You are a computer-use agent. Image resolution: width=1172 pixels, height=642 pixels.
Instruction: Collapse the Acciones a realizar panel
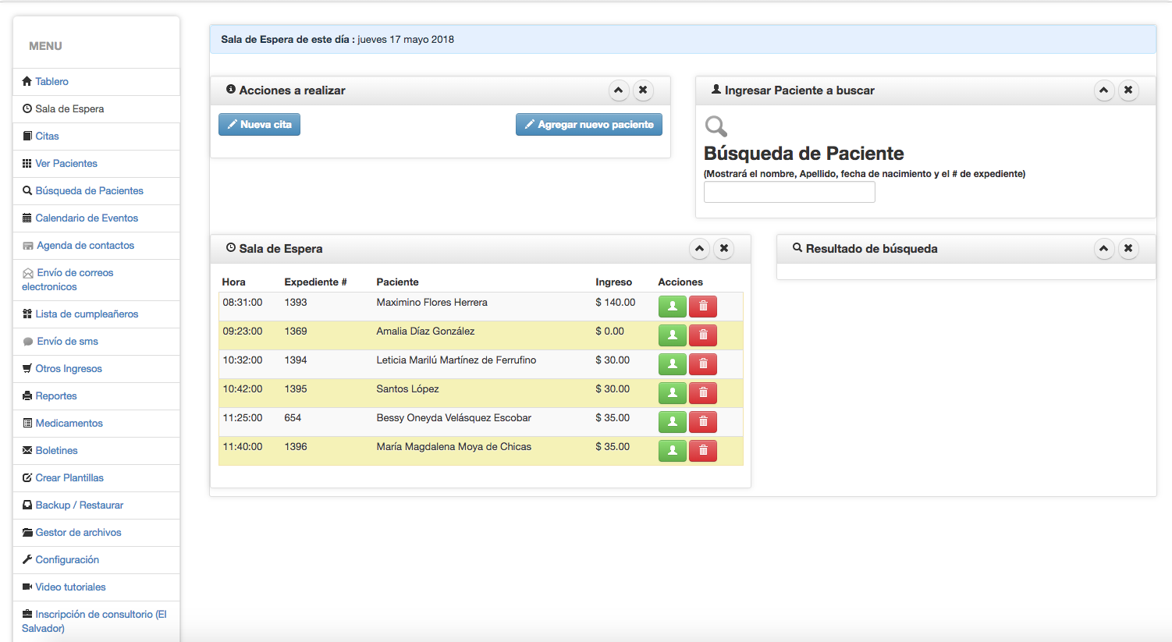618,90
